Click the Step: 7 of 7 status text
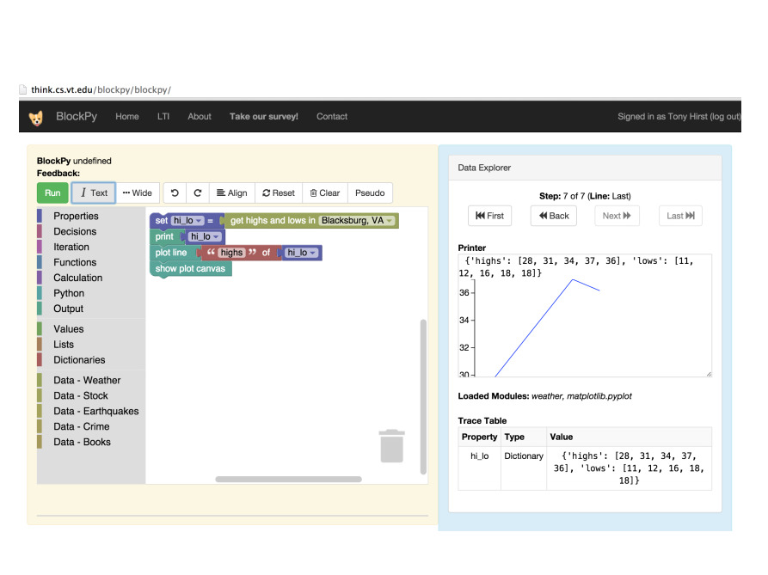The height and width of the screenshot is (575, 768). point(585,196)
